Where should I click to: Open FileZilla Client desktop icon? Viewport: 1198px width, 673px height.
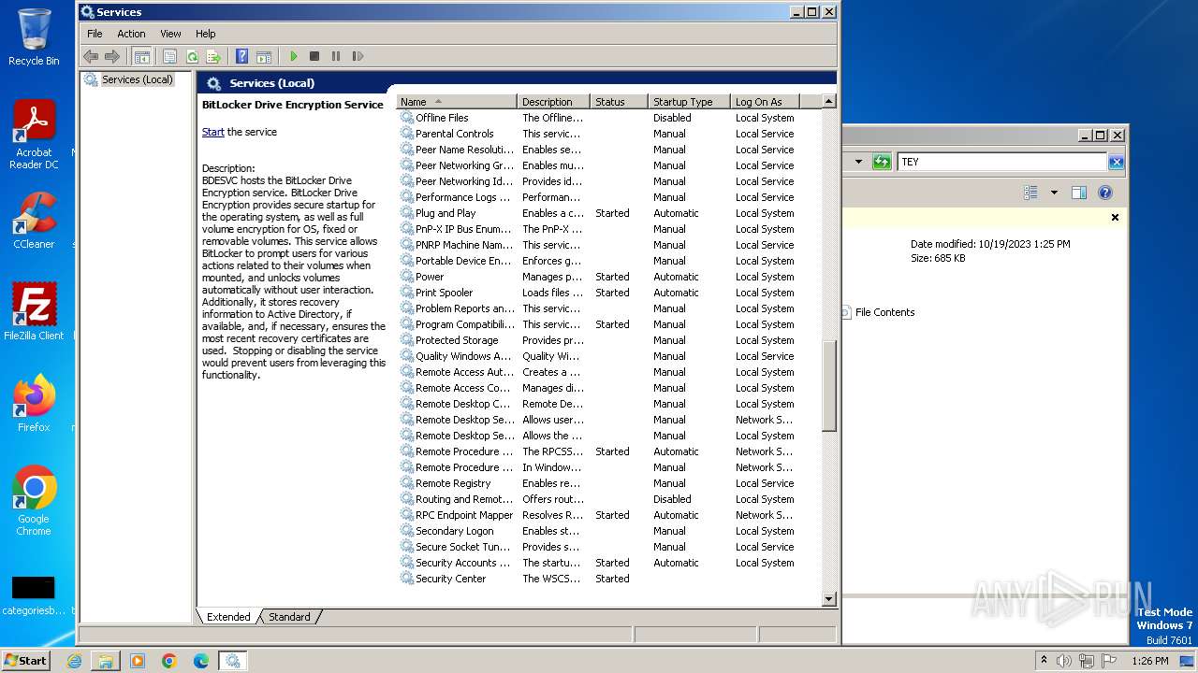click(34, 311)
